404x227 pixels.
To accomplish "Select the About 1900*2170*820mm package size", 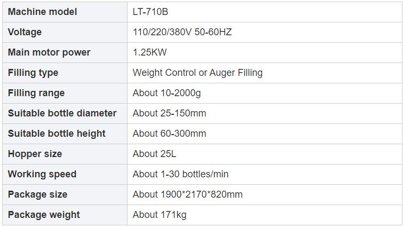I will (187, 194).
